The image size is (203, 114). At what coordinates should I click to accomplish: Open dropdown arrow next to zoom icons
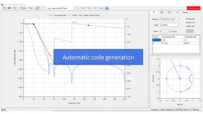[27, 8]
